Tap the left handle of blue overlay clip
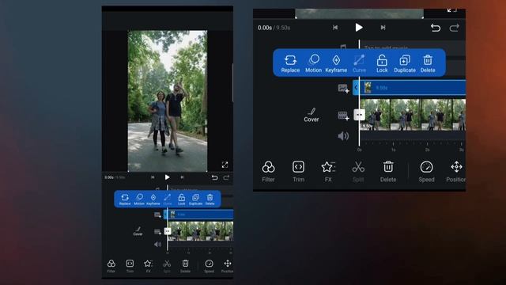Screen dimensions: 506x285 coord(356,88)
